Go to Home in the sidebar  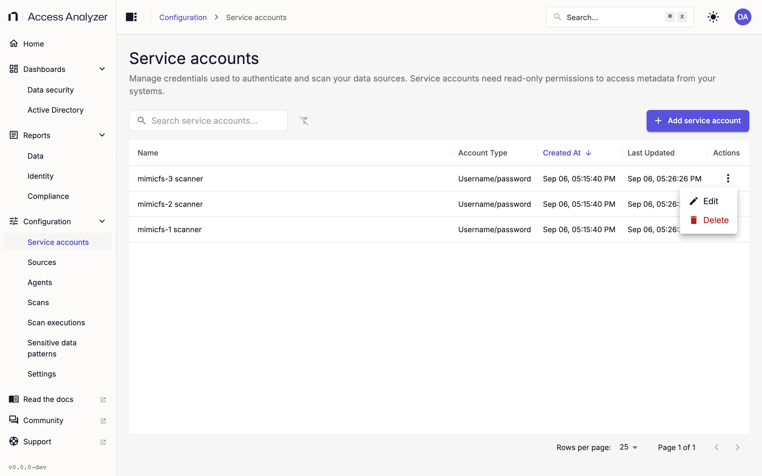[33, 44]
